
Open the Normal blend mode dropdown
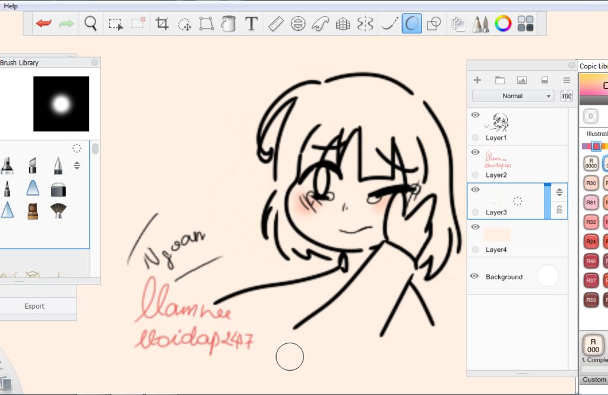512,96
